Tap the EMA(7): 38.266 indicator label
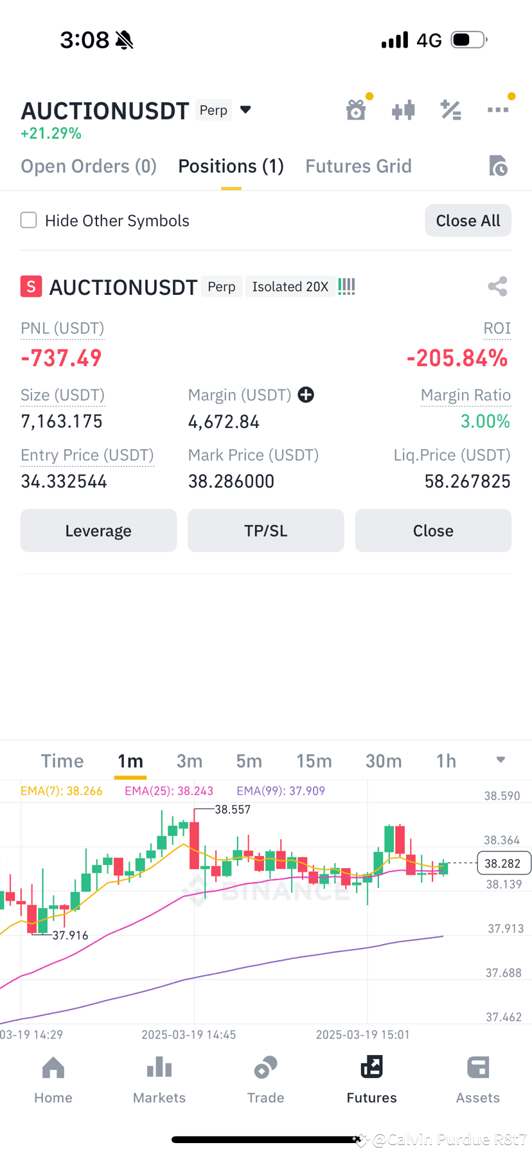 tap(62, 791)
